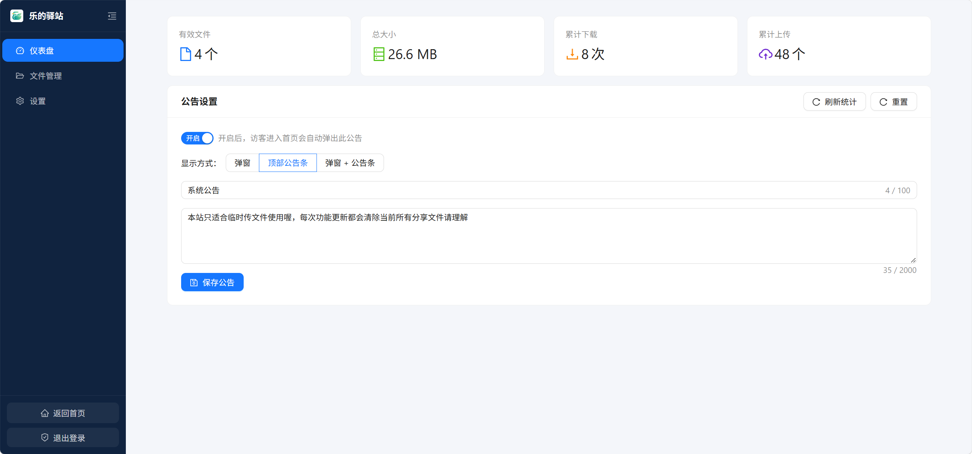Screen dimensions: 972x454
Task: Click the 显示方式: label
Action: click(199, 163)
